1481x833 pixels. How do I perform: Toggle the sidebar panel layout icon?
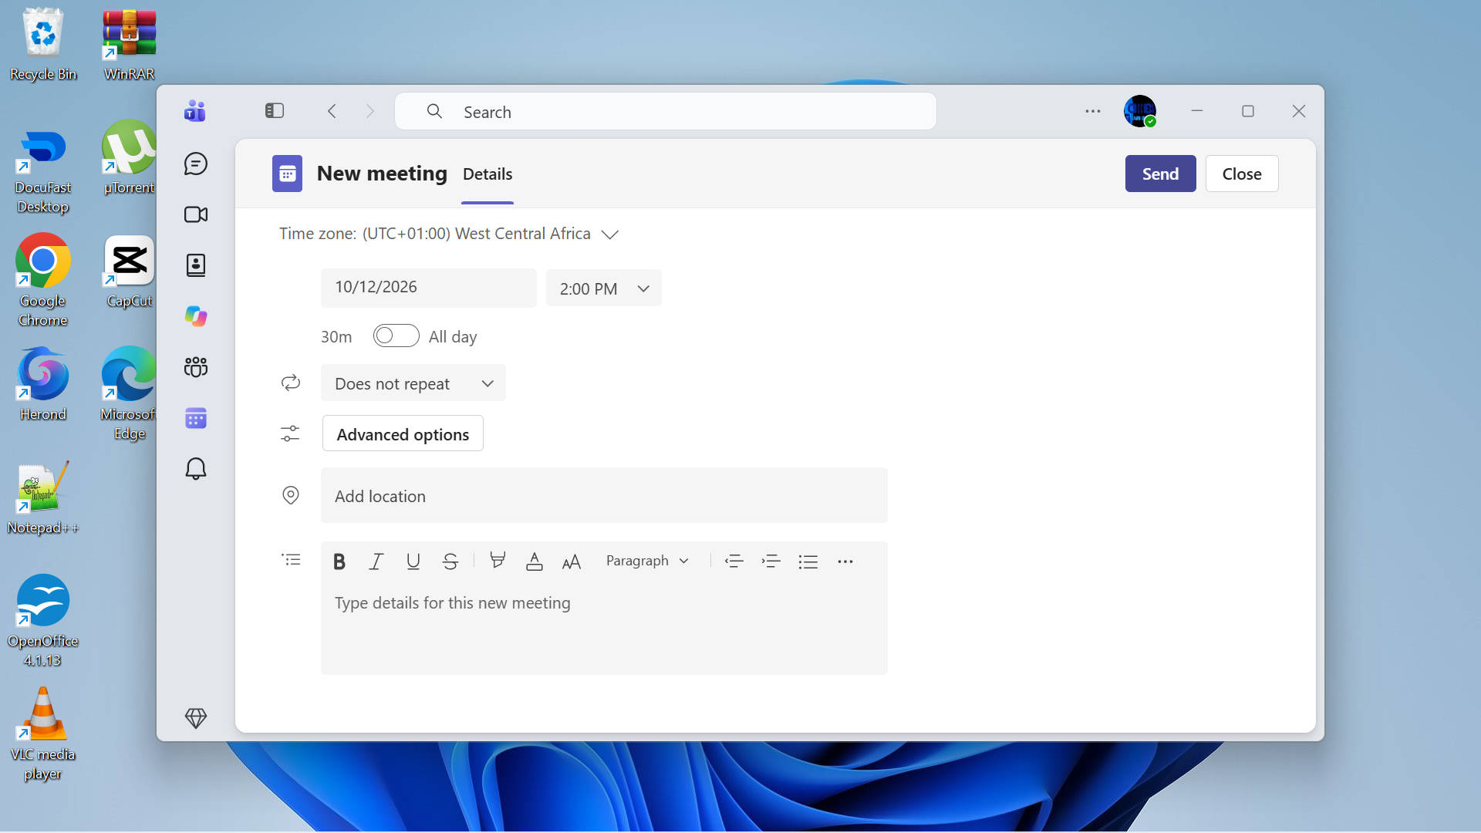point(275,111)
